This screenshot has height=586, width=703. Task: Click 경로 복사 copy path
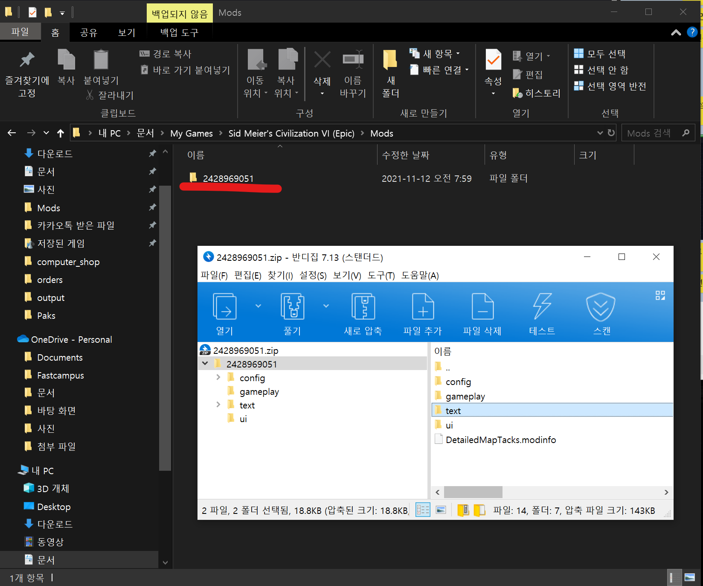(166, 54)
